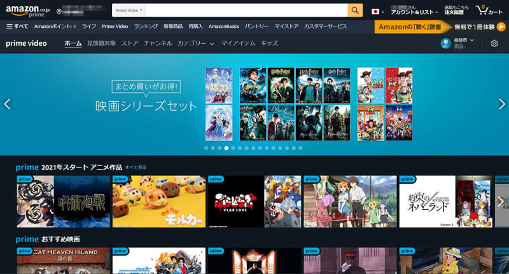Click the Amazonの「聴く」読書 banner
Screen dimensions: 509x274
point(412,27)
